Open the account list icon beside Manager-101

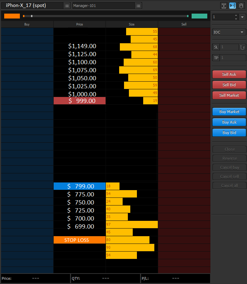(138, 6)
